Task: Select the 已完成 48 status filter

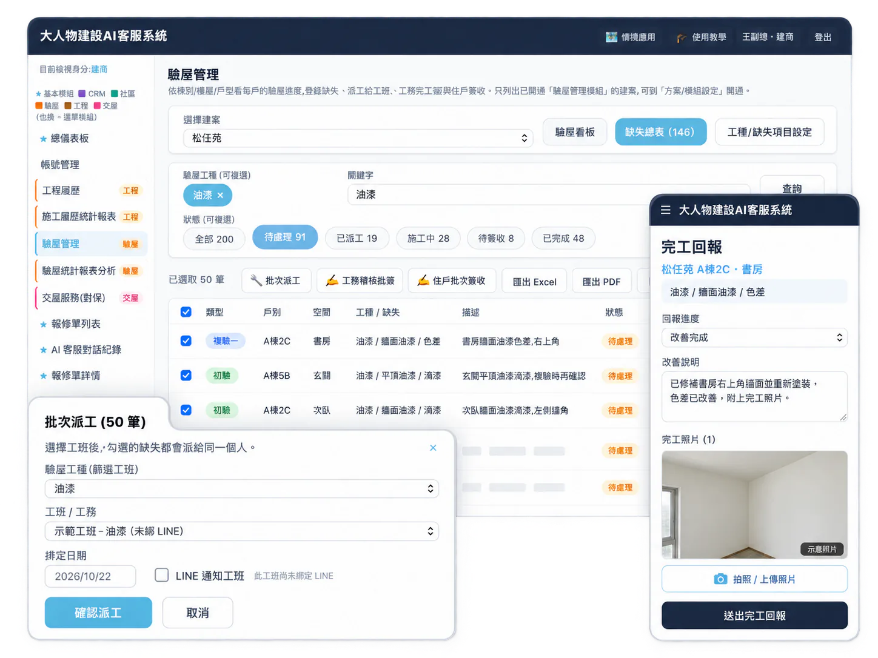Action: 563,238
